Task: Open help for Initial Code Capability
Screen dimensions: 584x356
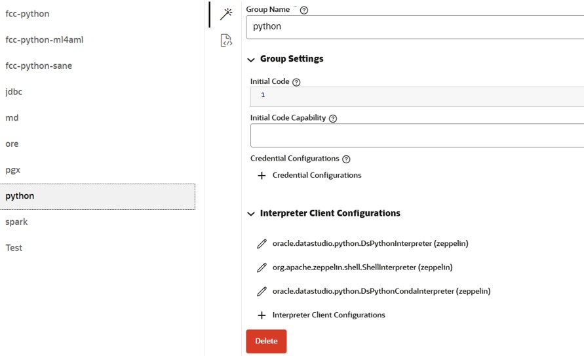Action: pyautogui.click(x=332, y=118)
